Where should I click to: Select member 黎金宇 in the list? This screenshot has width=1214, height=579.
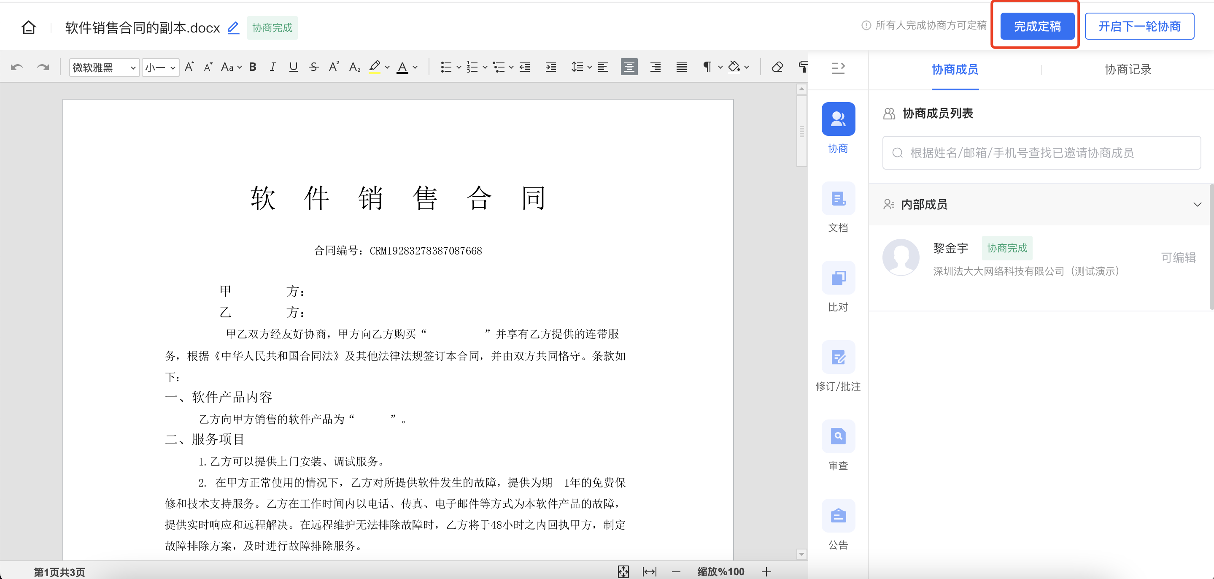[x=1041, y=258]
